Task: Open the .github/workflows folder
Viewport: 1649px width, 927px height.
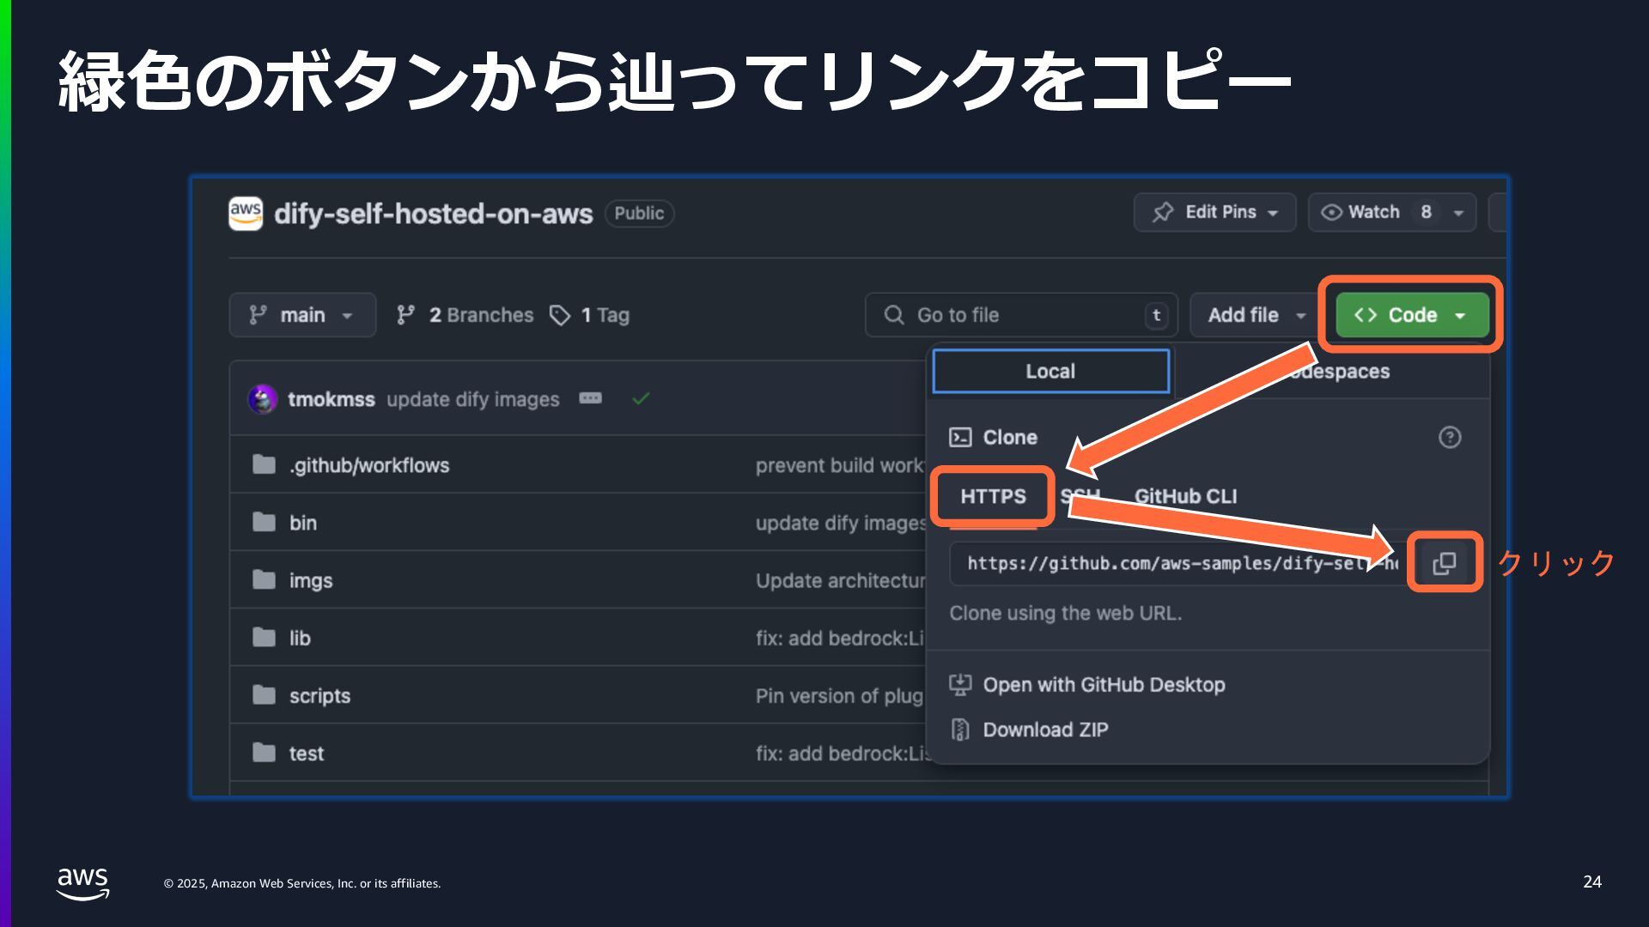Action: (x=368, y=465)
